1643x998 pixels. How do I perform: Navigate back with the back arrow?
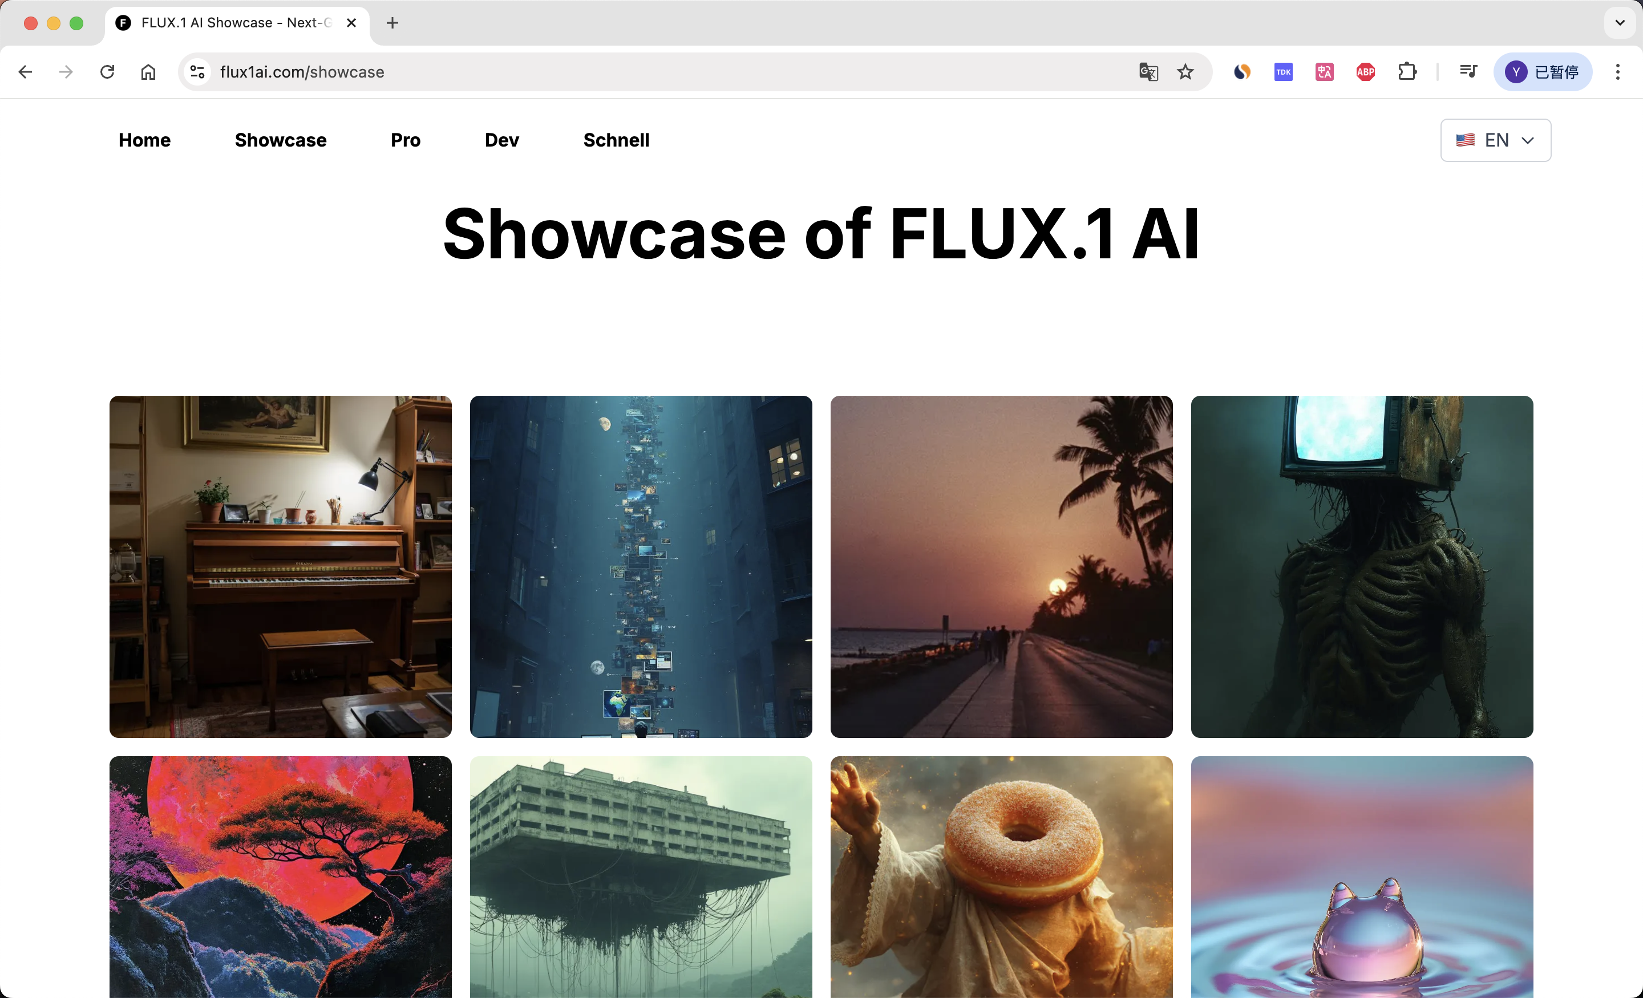pos(25,71)
